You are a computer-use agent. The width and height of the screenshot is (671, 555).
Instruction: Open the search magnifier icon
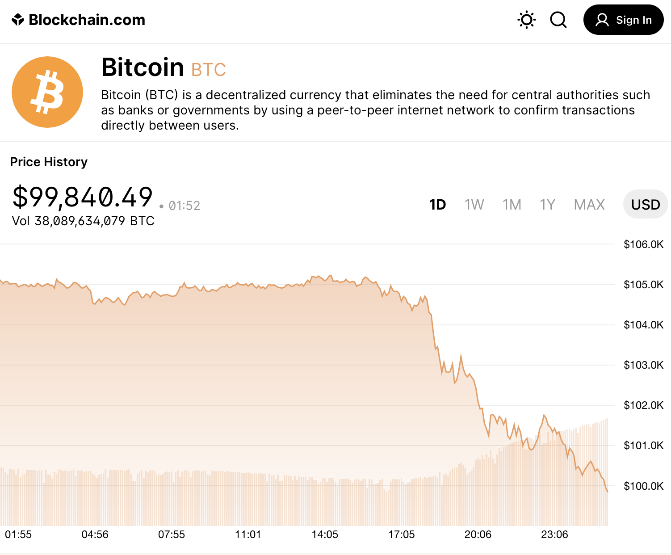tap(558, 20)
